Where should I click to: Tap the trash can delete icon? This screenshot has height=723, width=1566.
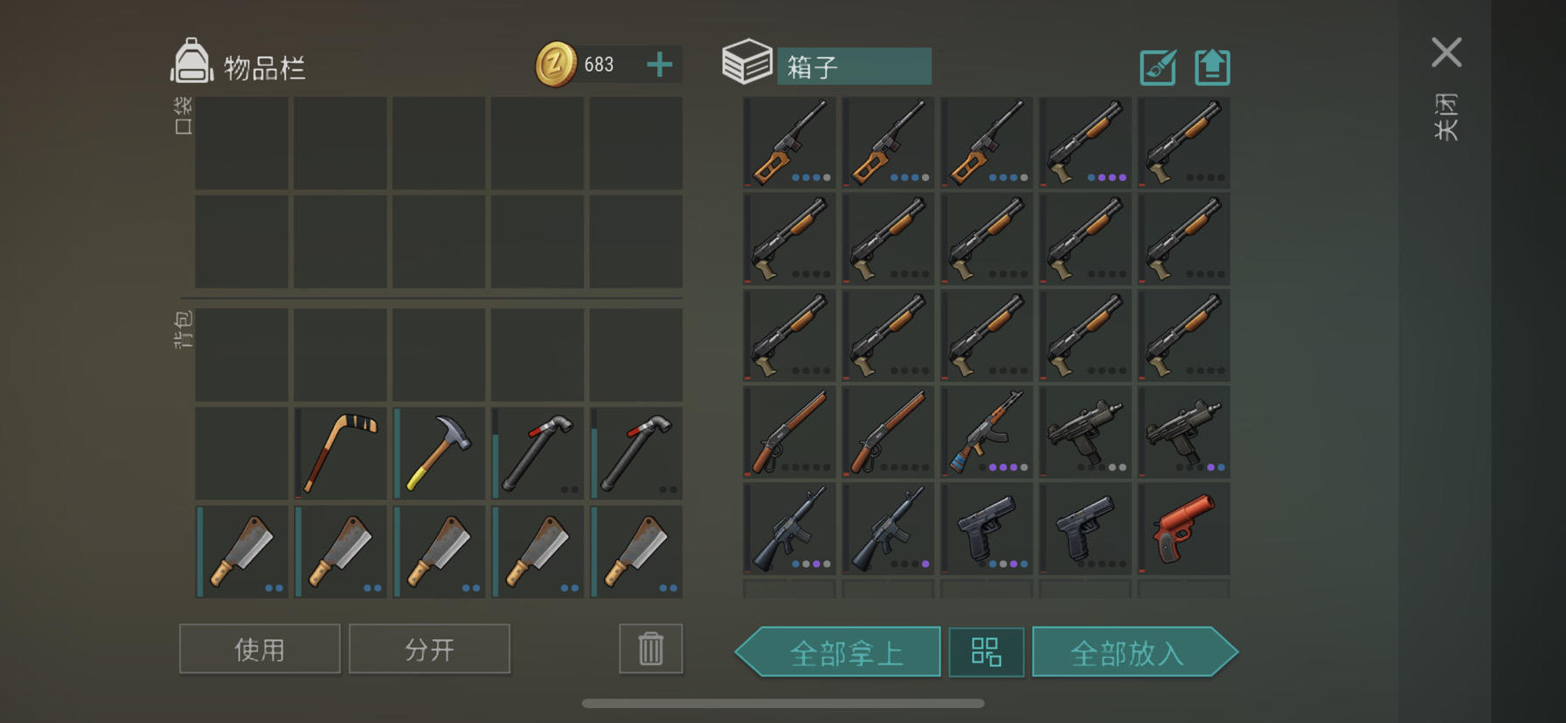651,649
